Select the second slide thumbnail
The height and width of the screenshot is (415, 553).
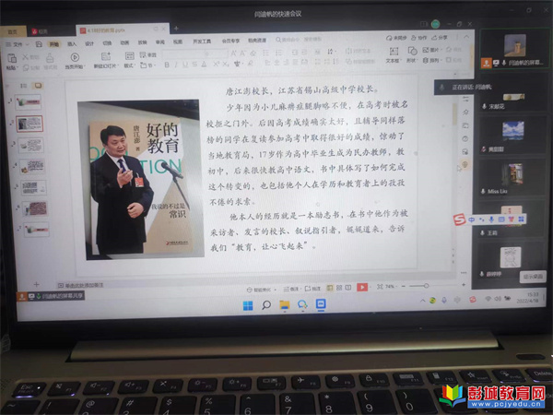pyautogui.click(x=29, y=124)
